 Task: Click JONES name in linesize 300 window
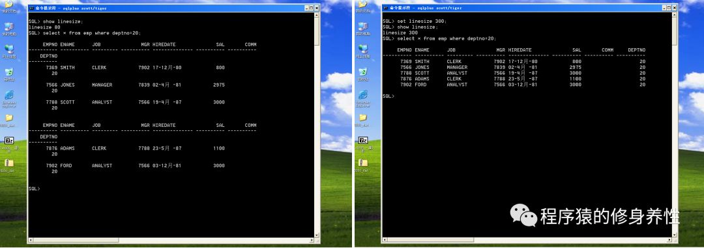click(x=422, y=67)
